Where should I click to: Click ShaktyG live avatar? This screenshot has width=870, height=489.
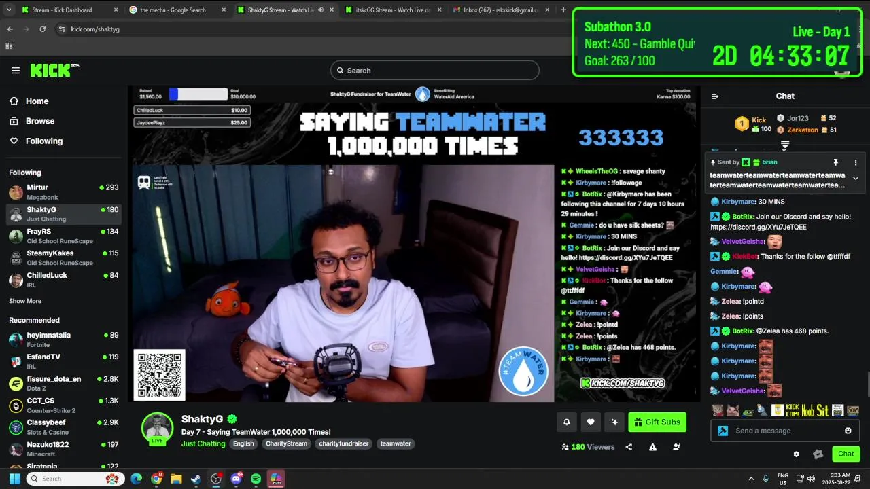point(157,429)
